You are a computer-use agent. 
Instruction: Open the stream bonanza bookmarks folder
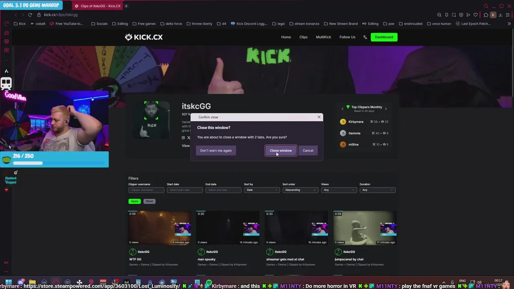[304, 24]
